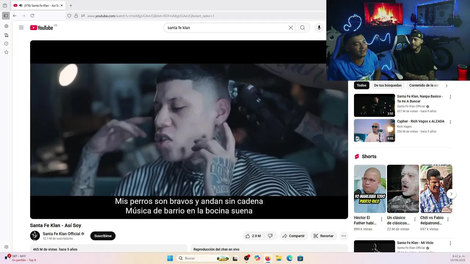Open the Chili vs Fabio short thumbnail
The height and width of the screenshot is (264, 470).
pyautogui.click(x=436, y=189)
